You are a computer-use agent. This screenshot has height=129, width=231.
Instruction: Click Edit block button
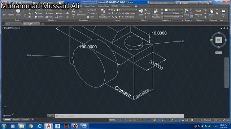(x=147, y=13)
